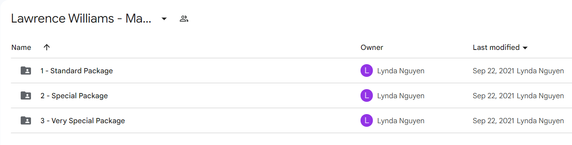Click the modified date in Very Special Package row
This screenshot has height=145, width=572.
(x=493, y=121)
